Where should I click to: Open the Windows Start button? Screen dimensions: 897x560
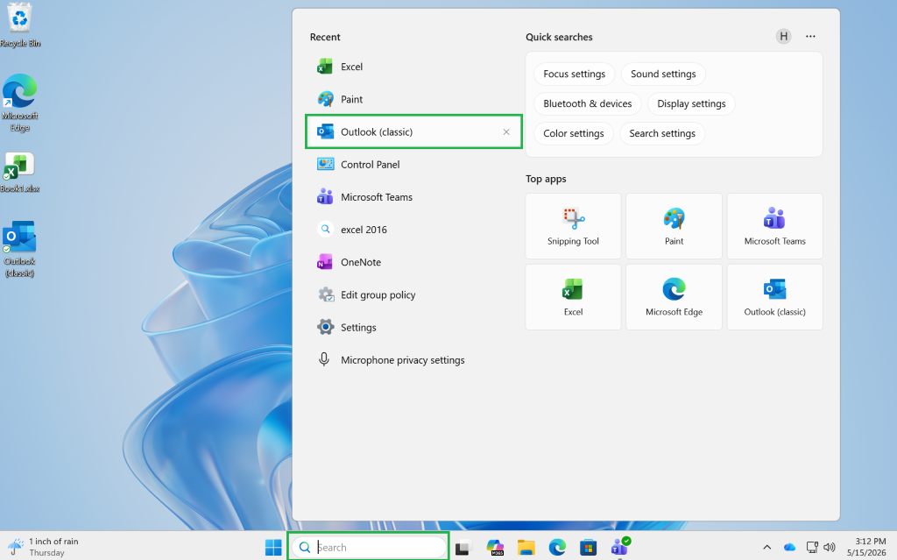pos(273,548)
